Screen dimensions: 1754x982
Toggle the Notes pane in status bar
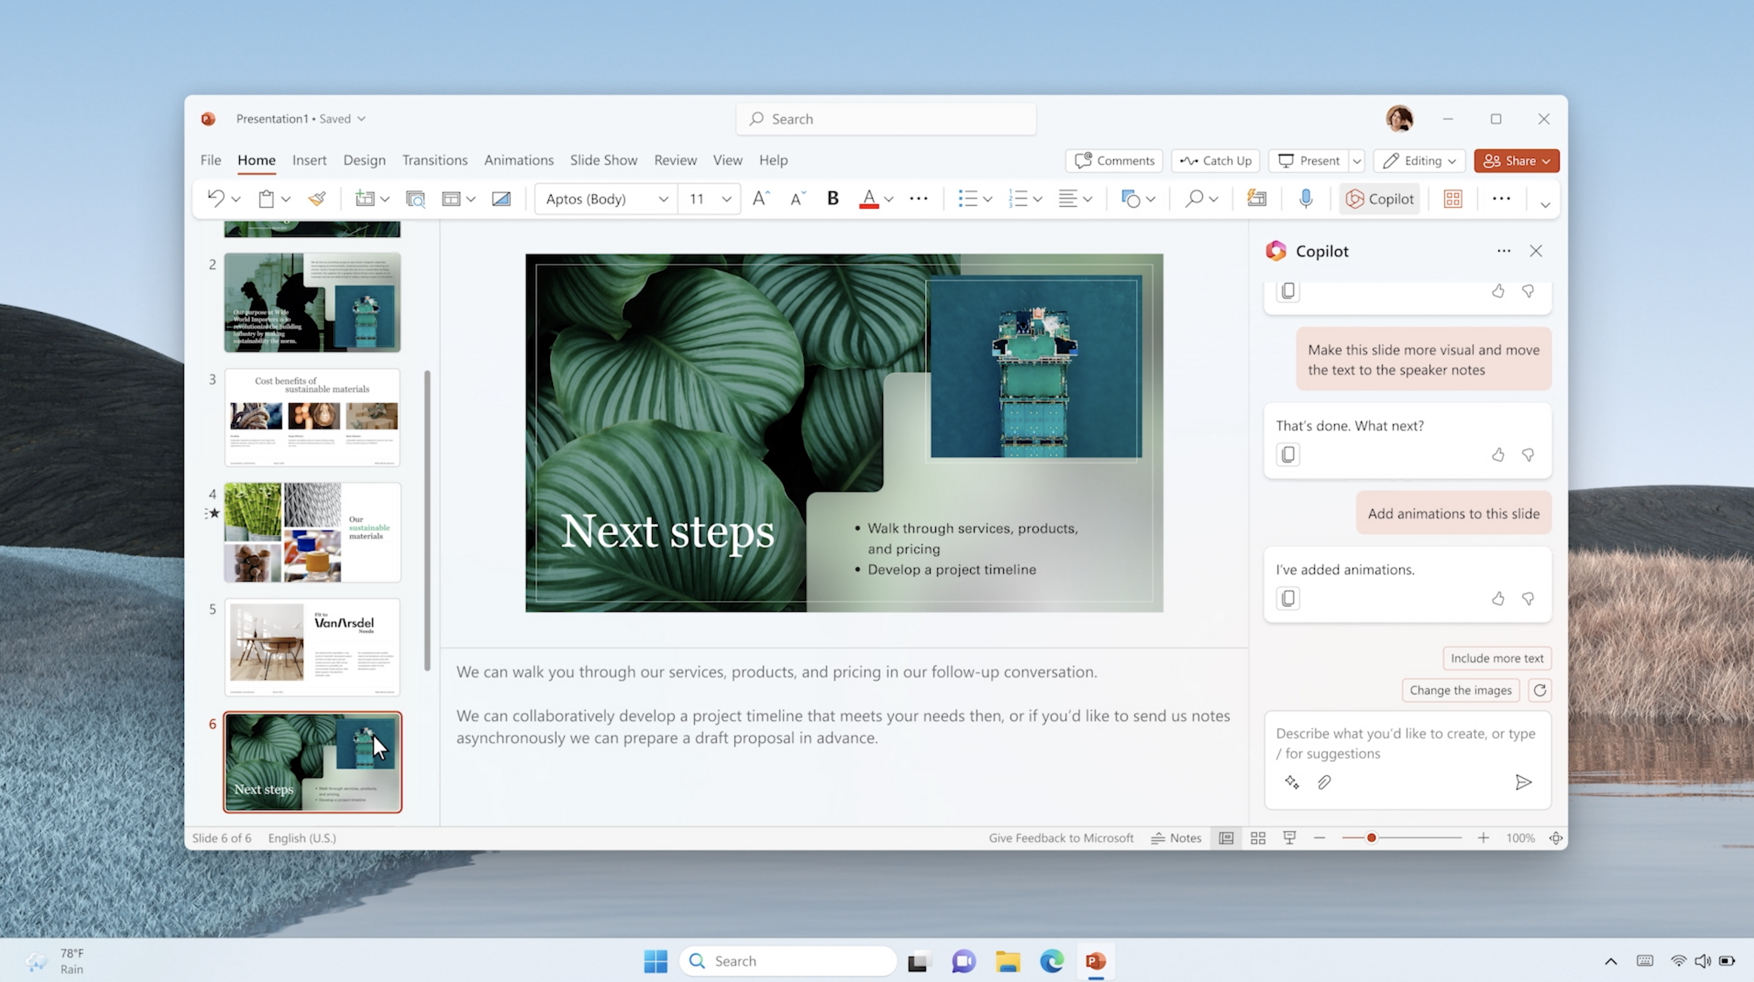[x=1176, y=838]
